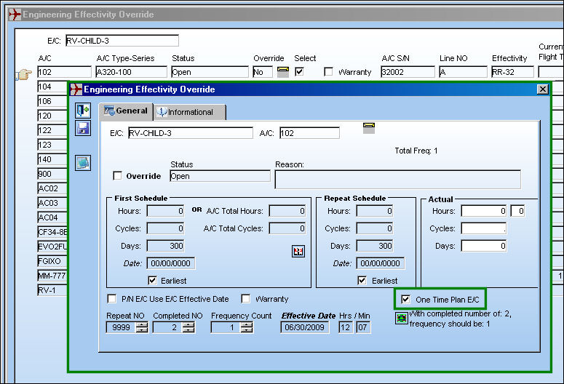Screen dimensions: 564x384
Task: Click the yellow note icon beside A/C 102 field
Action: coord(369,128)
